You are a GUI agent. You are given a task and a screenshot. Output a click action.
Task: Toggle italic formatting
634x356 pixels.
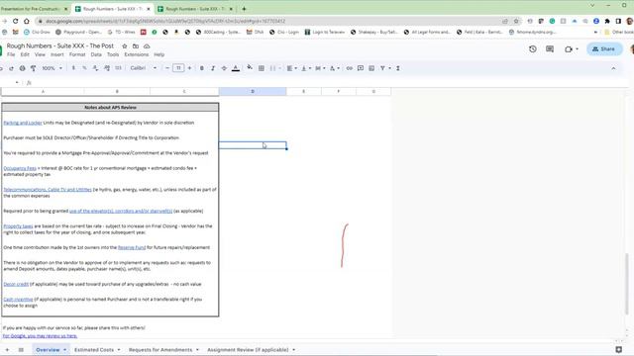pos(213,68)
